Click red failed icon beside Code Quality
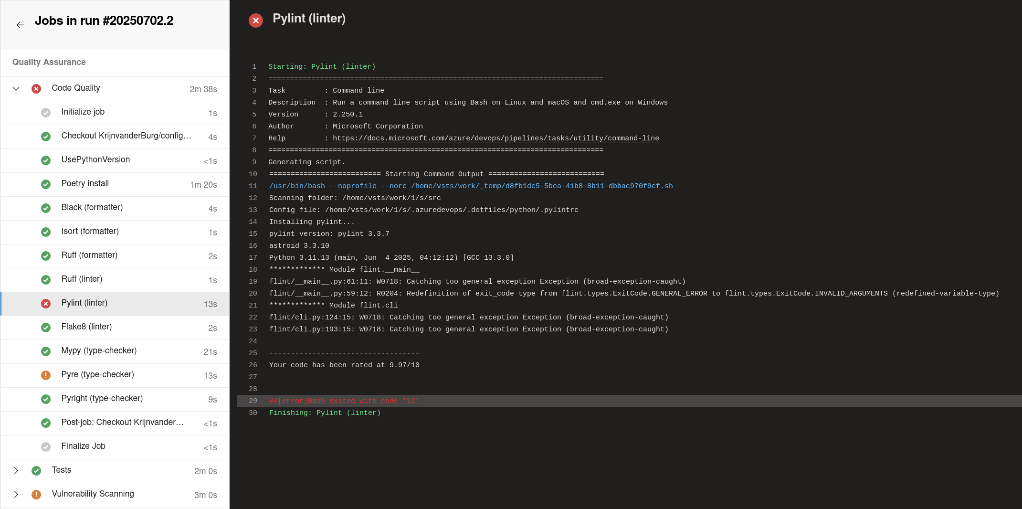1022x509 pixels. pyautogui.click(x=36, y=89)
